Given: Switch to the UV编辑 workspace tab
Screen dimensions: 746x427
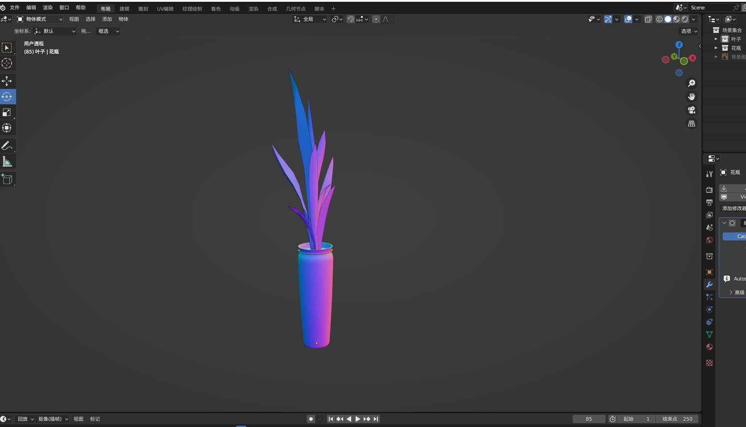Looking at the screenshot, I should (x=165, y=9).
